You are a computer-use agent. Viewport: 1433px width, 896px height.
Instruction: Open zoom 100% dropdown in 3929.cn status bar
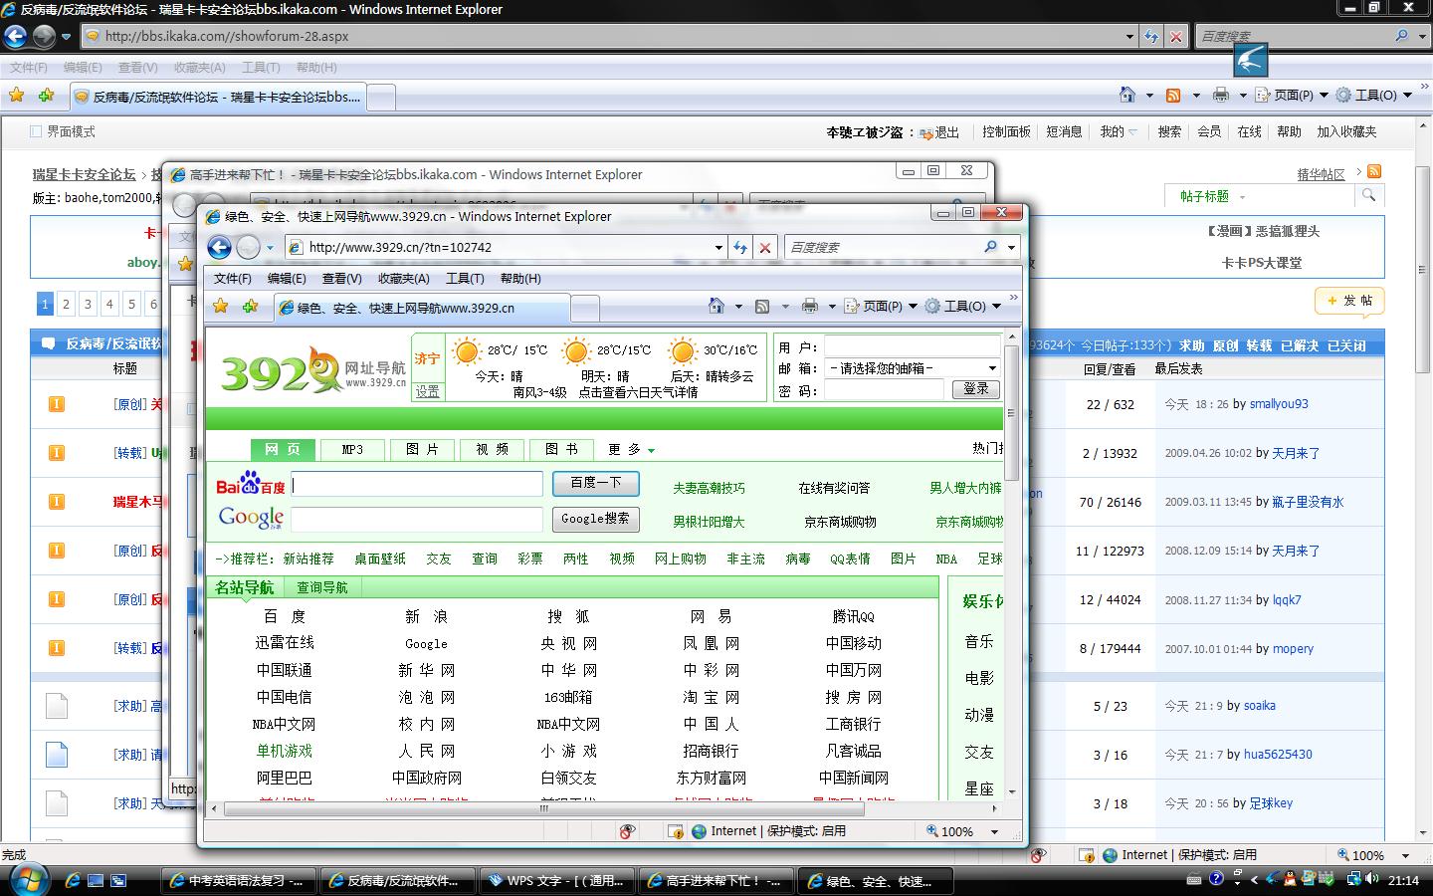[993, 831]
